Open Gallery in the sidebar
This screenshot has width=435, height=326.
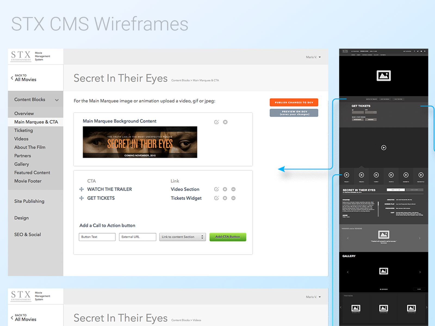(x=21, y=164)
